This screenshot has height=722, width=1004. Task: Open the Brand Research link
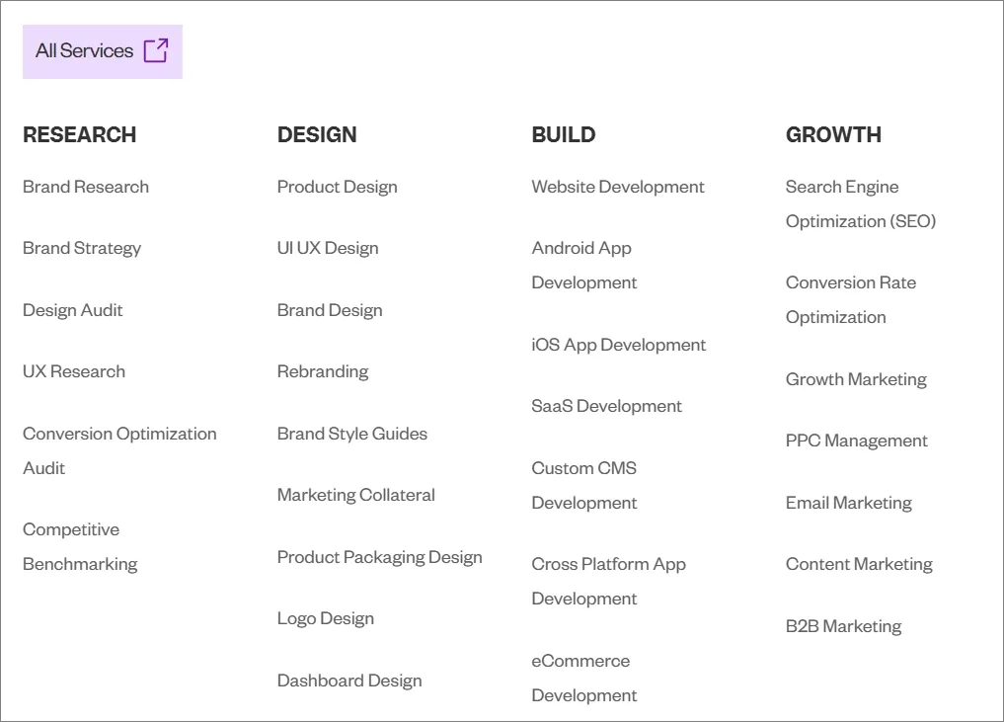click(86, 187)
